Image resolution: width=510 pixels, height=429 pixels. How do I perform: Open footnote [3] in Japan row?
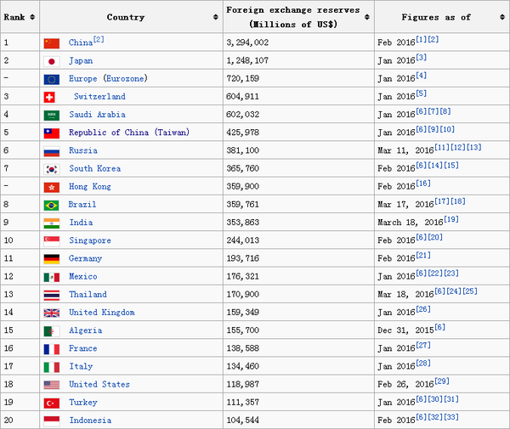pyautogui.click(x=422, y=58)
